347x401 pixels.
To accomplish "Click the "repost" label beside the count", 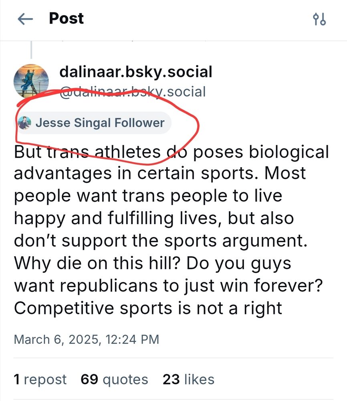I will click(x=45, y=379).
